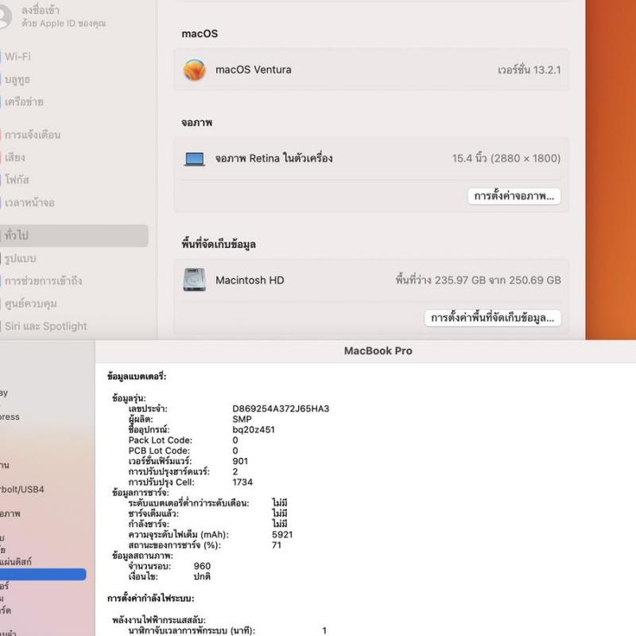Click the Apple ID avatar in the sidebar
Viewport: 636px width, 636px height.
[5, 16]
